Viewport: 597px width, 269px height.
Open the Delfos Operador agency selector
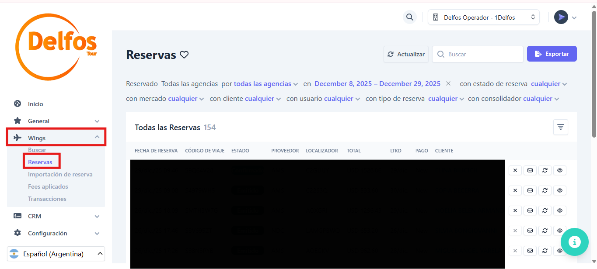[483, 17]
